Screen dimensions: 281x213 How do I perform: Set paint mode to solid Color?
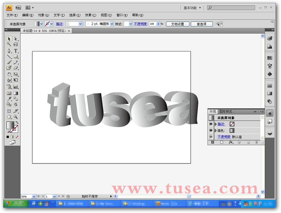[x=8, y=137]
